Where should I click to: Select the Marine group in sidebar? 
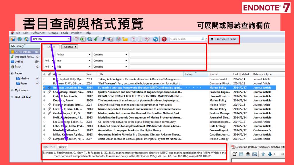[25, 78]
